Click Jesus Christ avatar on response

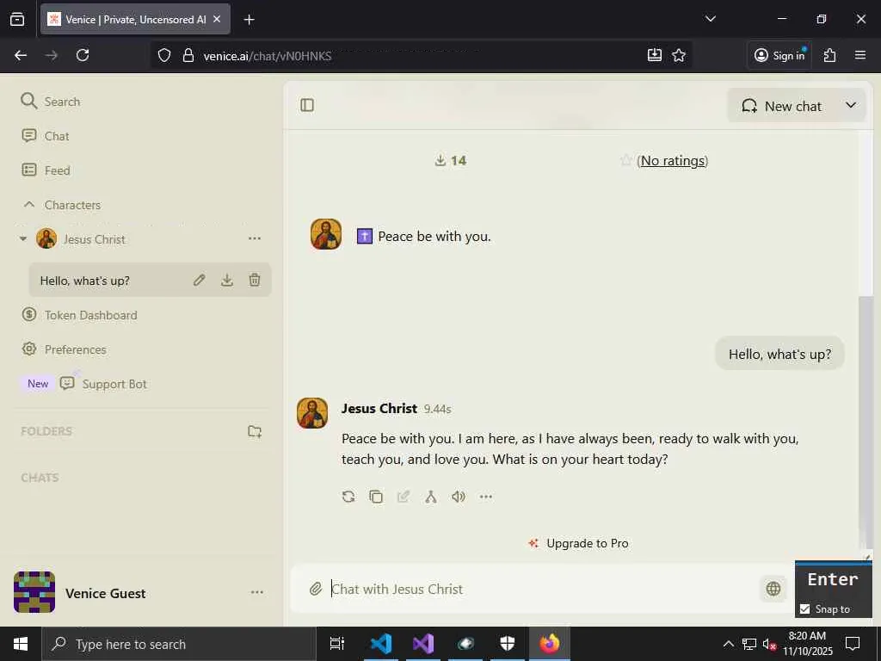coord(312,413)
